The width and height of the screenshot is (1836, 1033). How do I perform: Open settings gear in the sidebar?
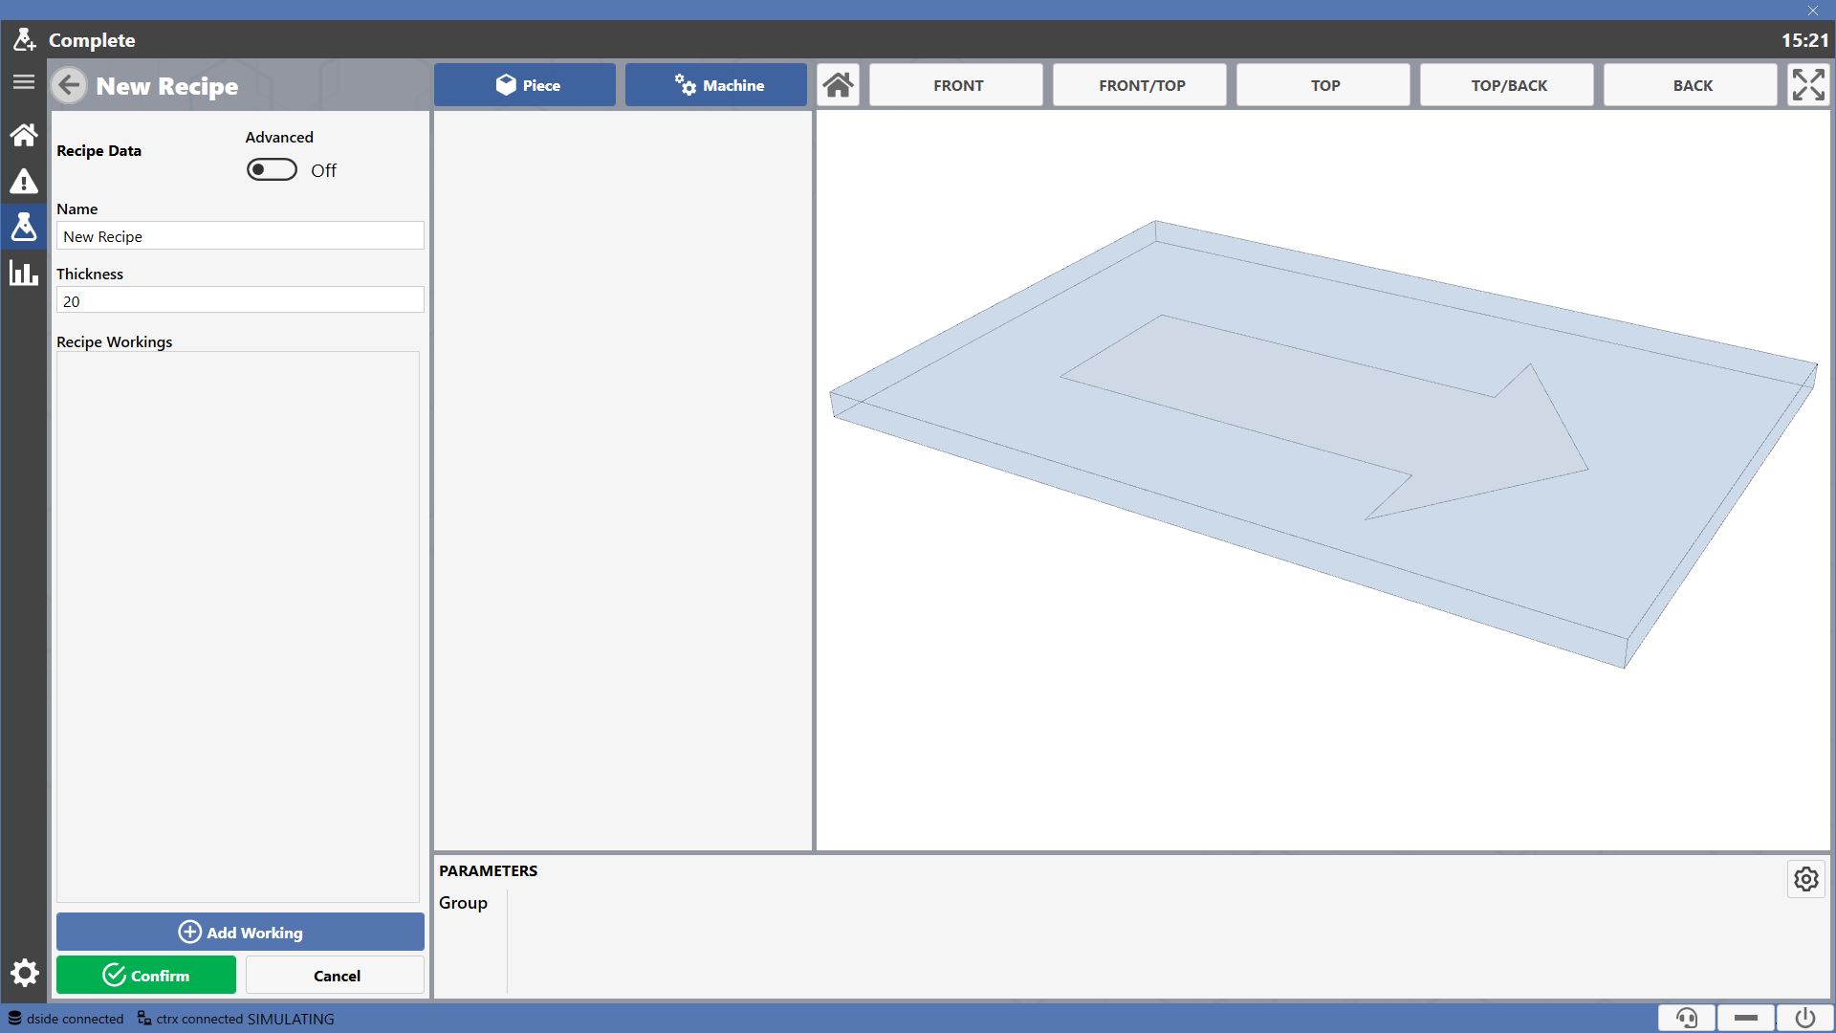click(24, 973)
